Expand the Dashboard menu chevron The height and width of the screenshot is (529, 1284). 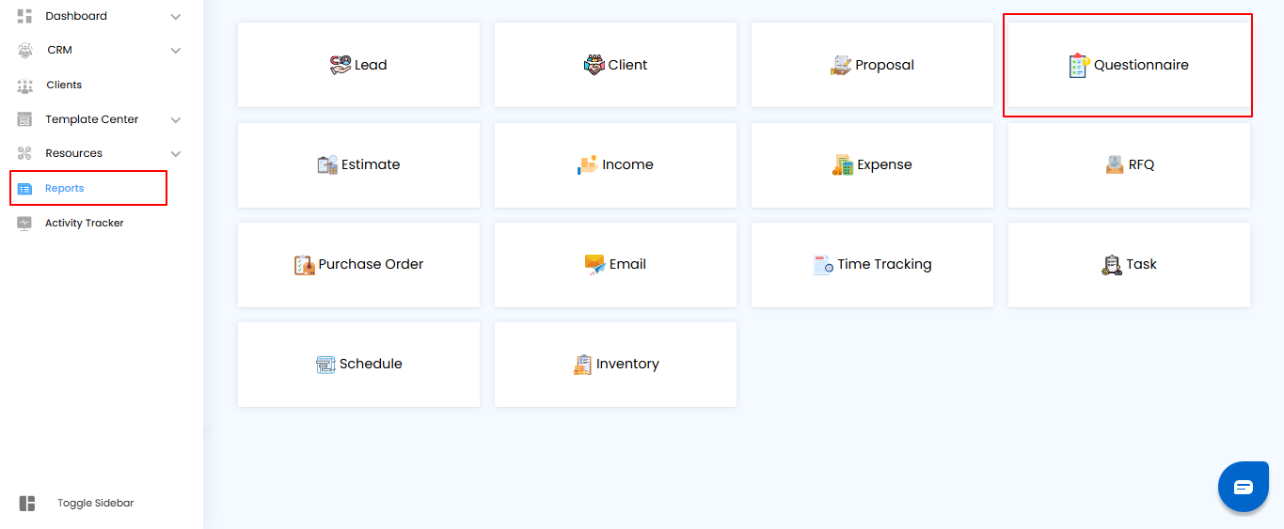coord(176,16)
